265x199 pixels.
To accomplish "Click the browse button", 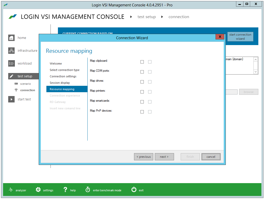I will click(x=249, y=92).
